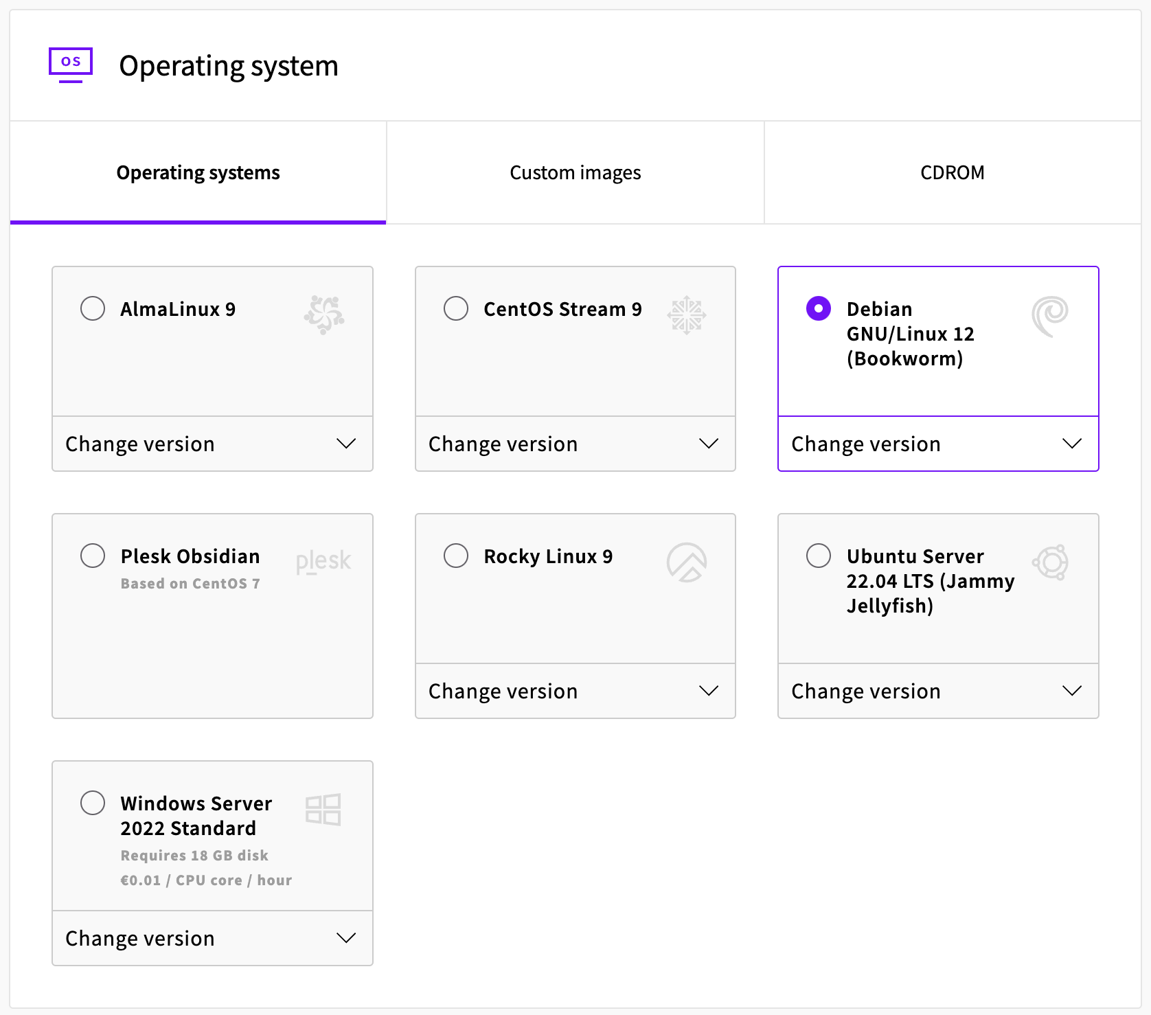Switch to the Operating systems tab

pos(198,172)
